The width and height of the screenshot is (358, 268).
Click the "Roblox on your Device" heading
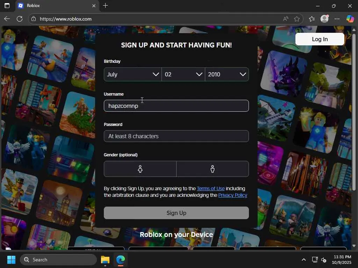click(176, 234)
